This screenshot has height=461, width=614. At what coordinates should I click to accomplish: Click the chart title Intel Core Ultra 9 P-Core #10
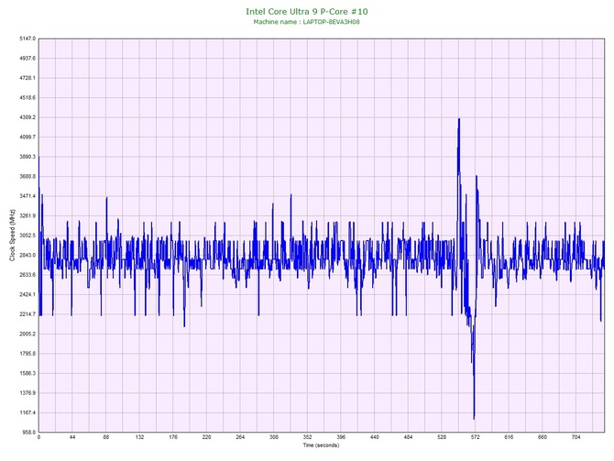click(307, 11)
